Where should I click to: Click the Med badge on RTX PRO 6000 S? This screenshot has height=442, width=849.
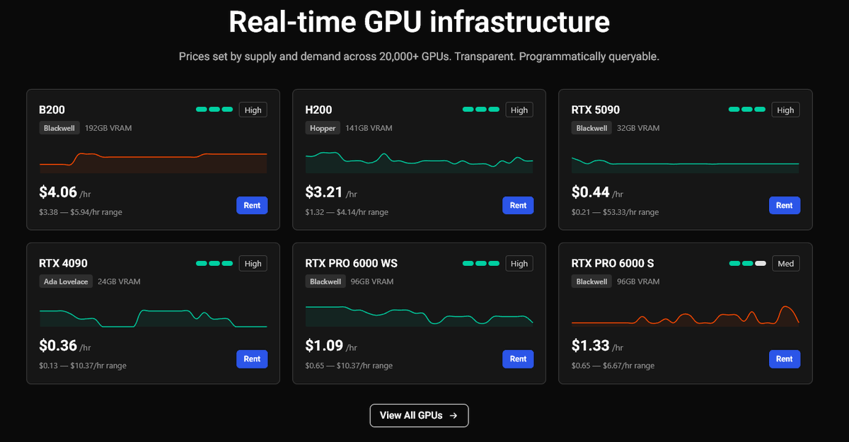[x=786, y=263]
